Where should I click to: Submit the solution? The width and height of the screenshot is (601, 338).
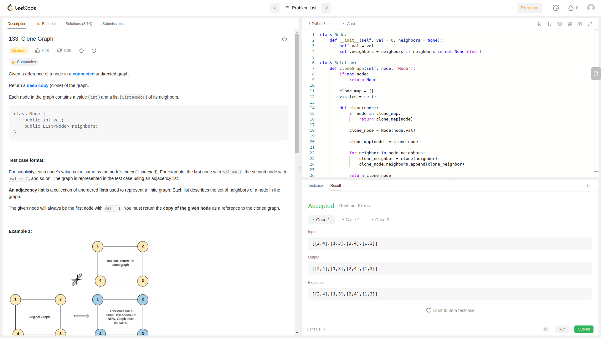[584, 329]
